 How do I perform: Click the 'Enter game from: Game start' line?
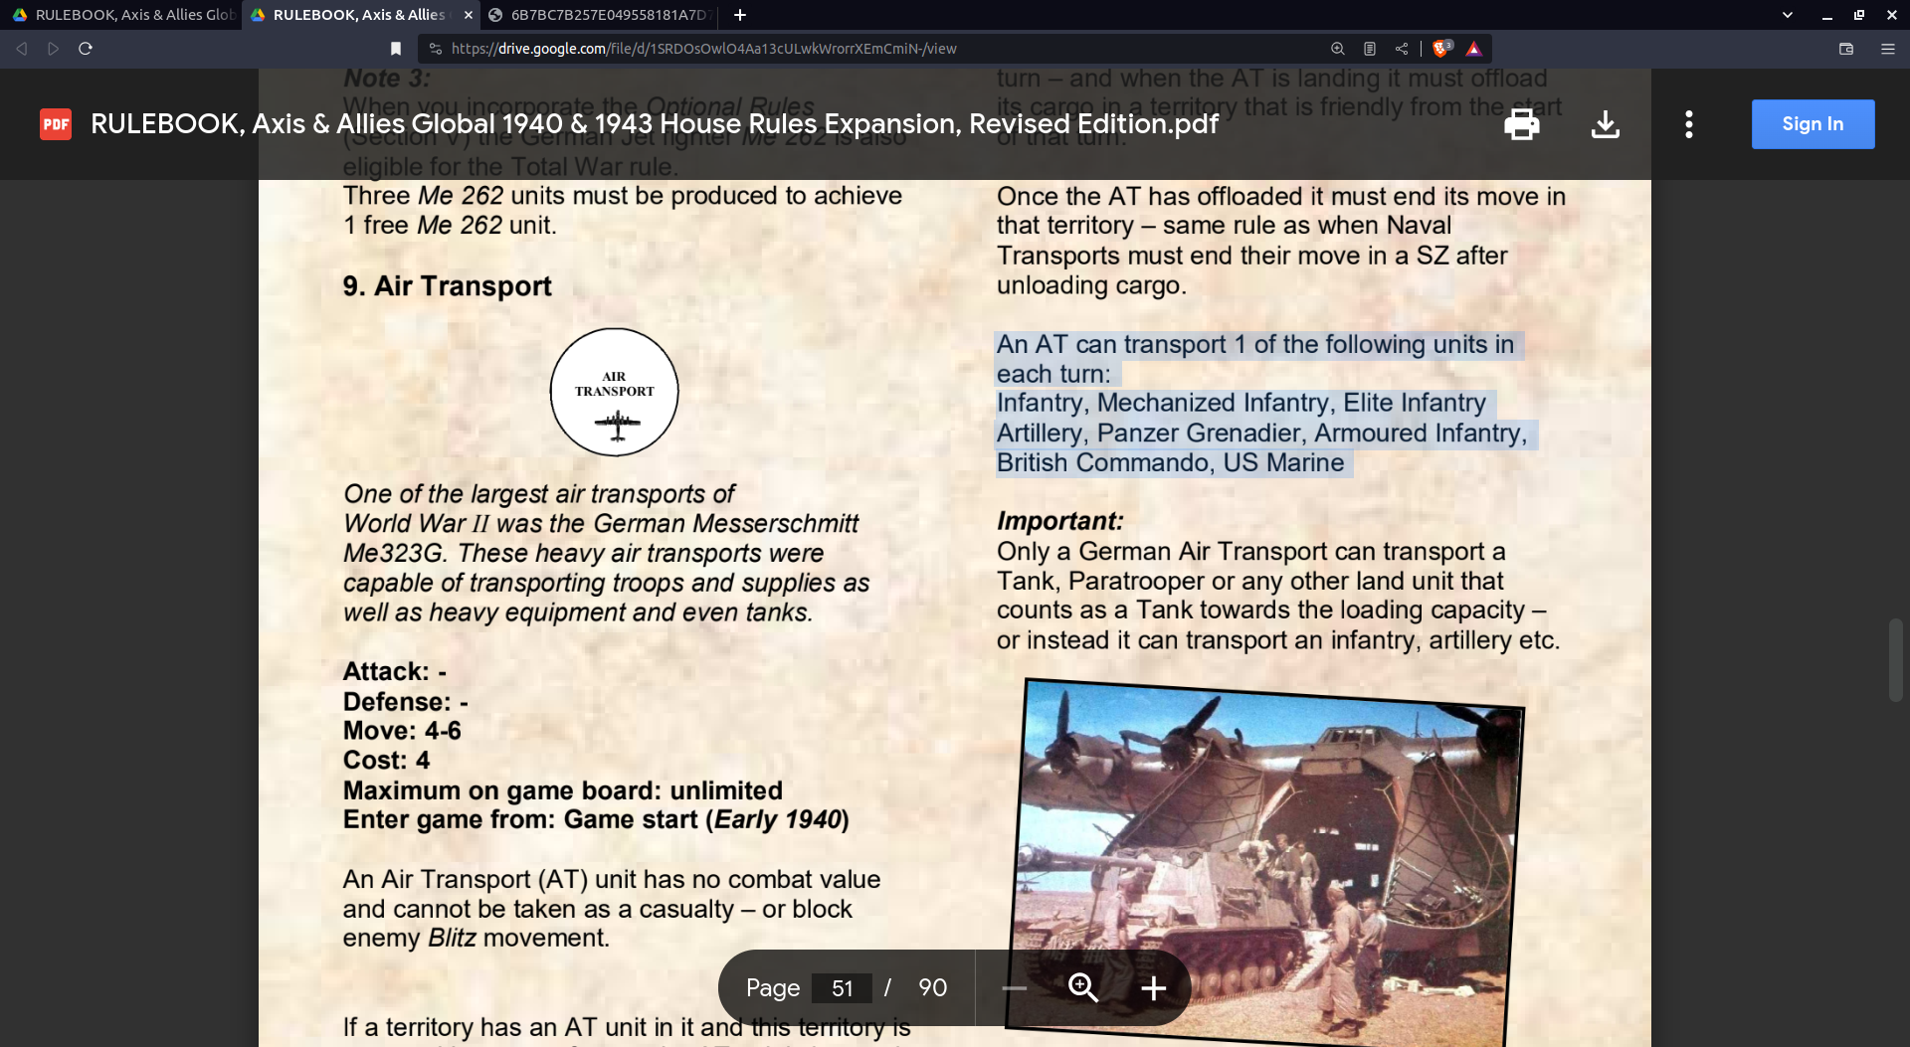point(595,820)
